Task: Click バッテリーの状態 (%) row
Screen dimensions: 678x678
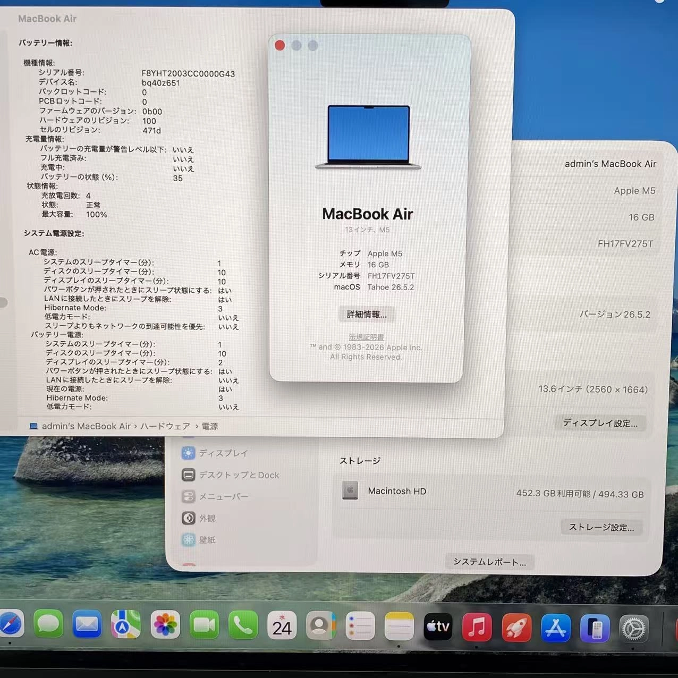Action: coord(112,177)
